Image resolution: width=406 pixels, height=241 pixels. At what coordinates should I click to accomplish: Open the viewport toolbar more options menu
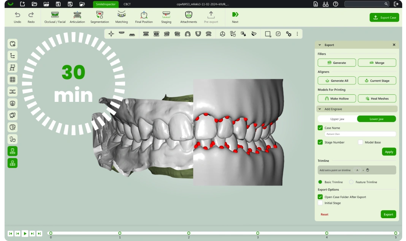(x=297, y=34)
